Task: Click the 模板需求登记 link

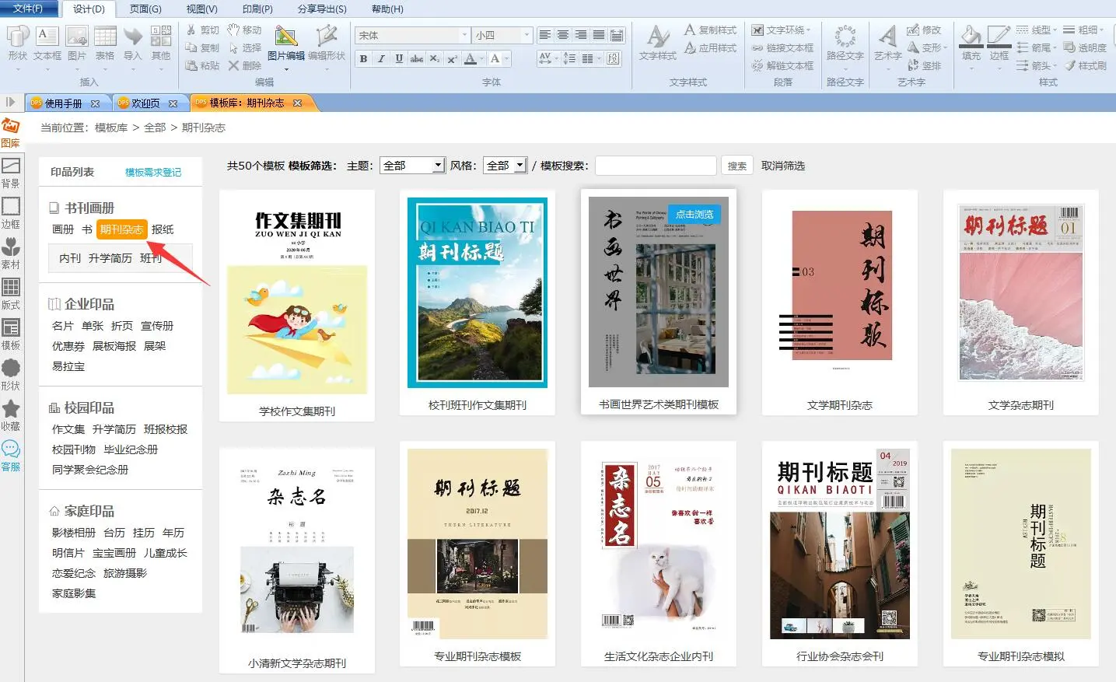Action: coord(153,173)
